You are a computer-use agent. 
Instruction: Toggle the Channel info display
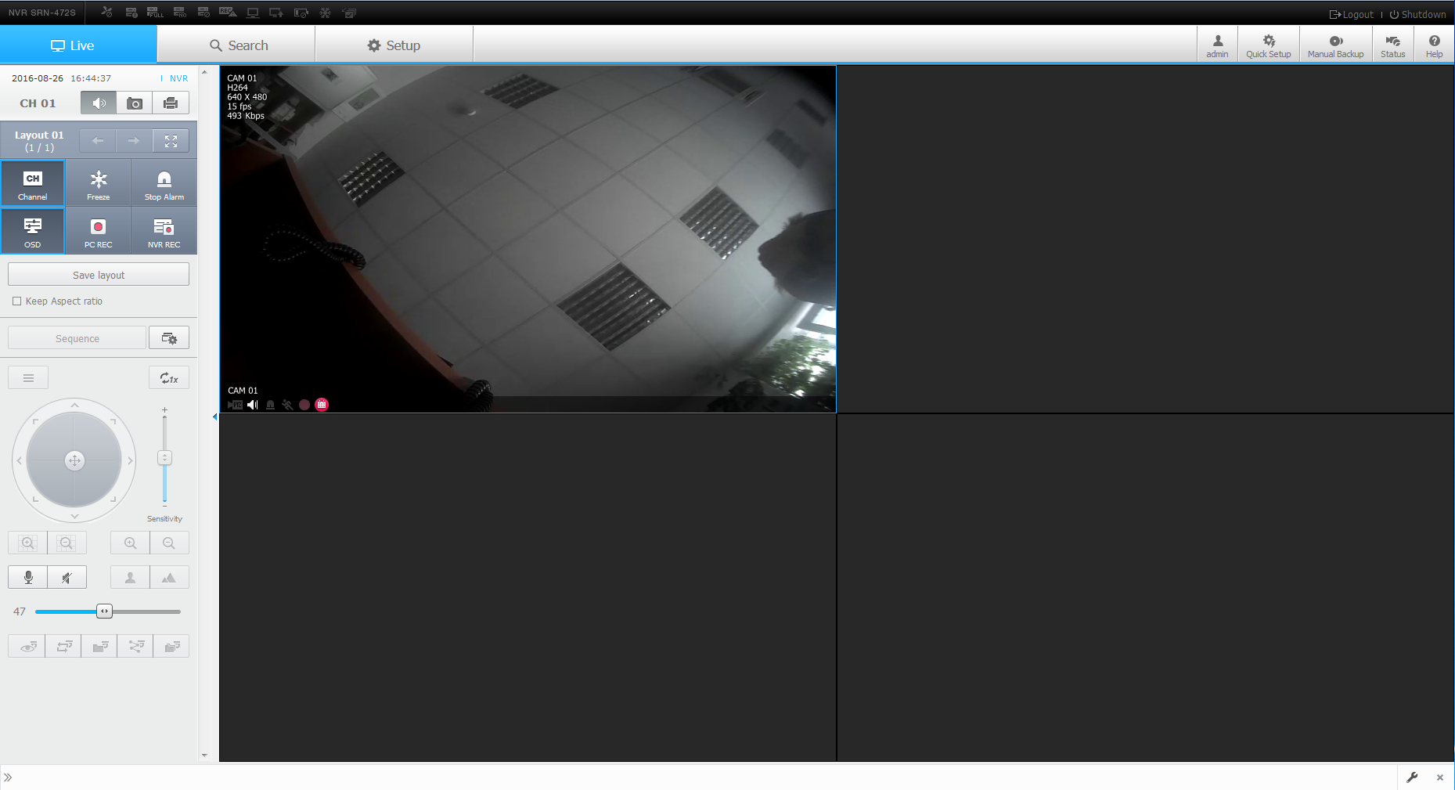tap(33, 183)
